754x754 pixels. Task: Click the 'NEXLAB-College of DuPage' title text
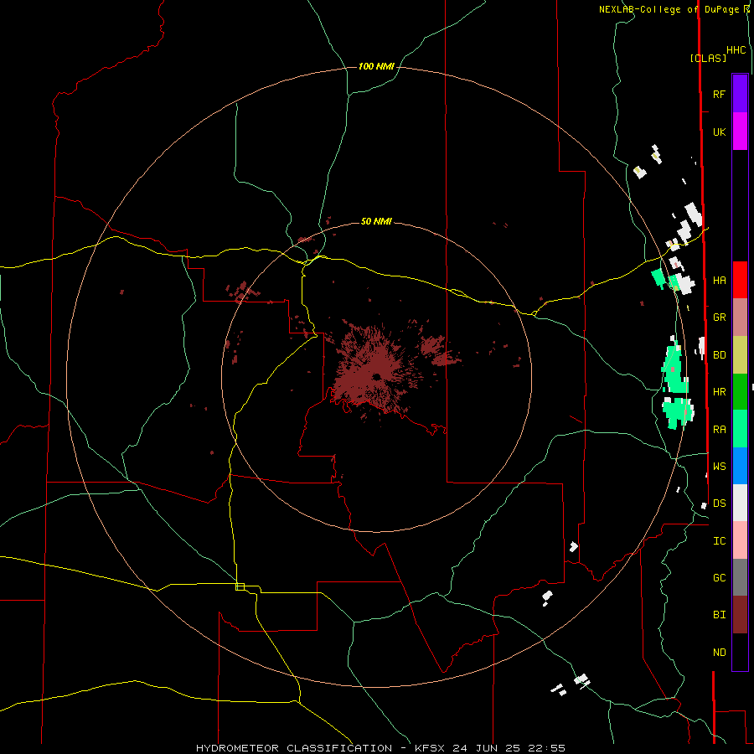(x=669, y=9)
